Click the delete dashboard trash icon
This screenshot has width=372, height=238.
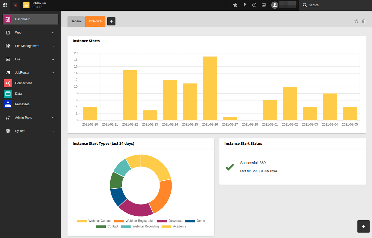coord(364,21)
